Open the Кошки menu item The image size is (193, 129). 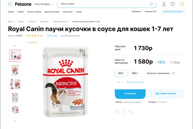click(x=11, y=12)
